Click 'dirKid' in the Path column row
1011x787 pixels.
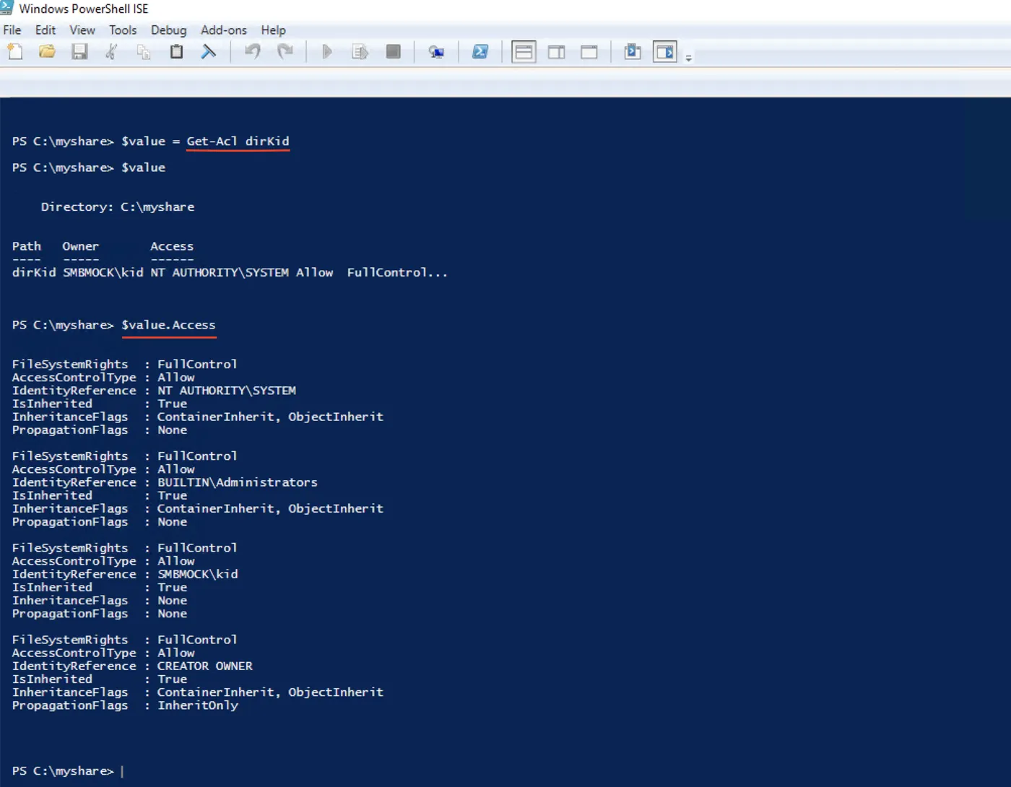click(34, 273)
